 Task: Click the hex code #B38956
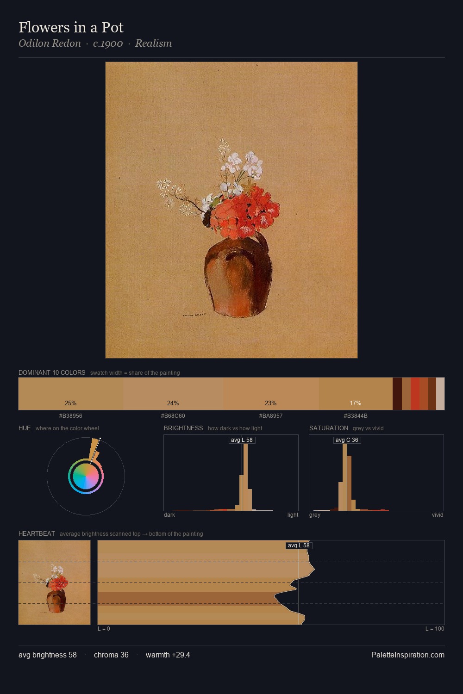pos(71,416)
